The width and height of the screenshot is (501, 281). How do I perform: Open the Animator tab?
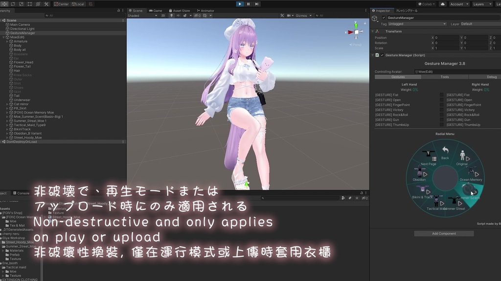(x=205, y=11)
